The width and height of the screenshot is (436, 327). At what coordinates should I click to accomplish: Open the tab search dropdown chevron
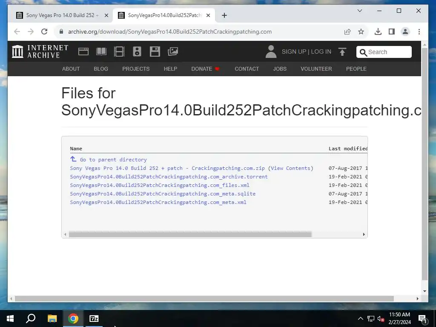coord(359,11)
